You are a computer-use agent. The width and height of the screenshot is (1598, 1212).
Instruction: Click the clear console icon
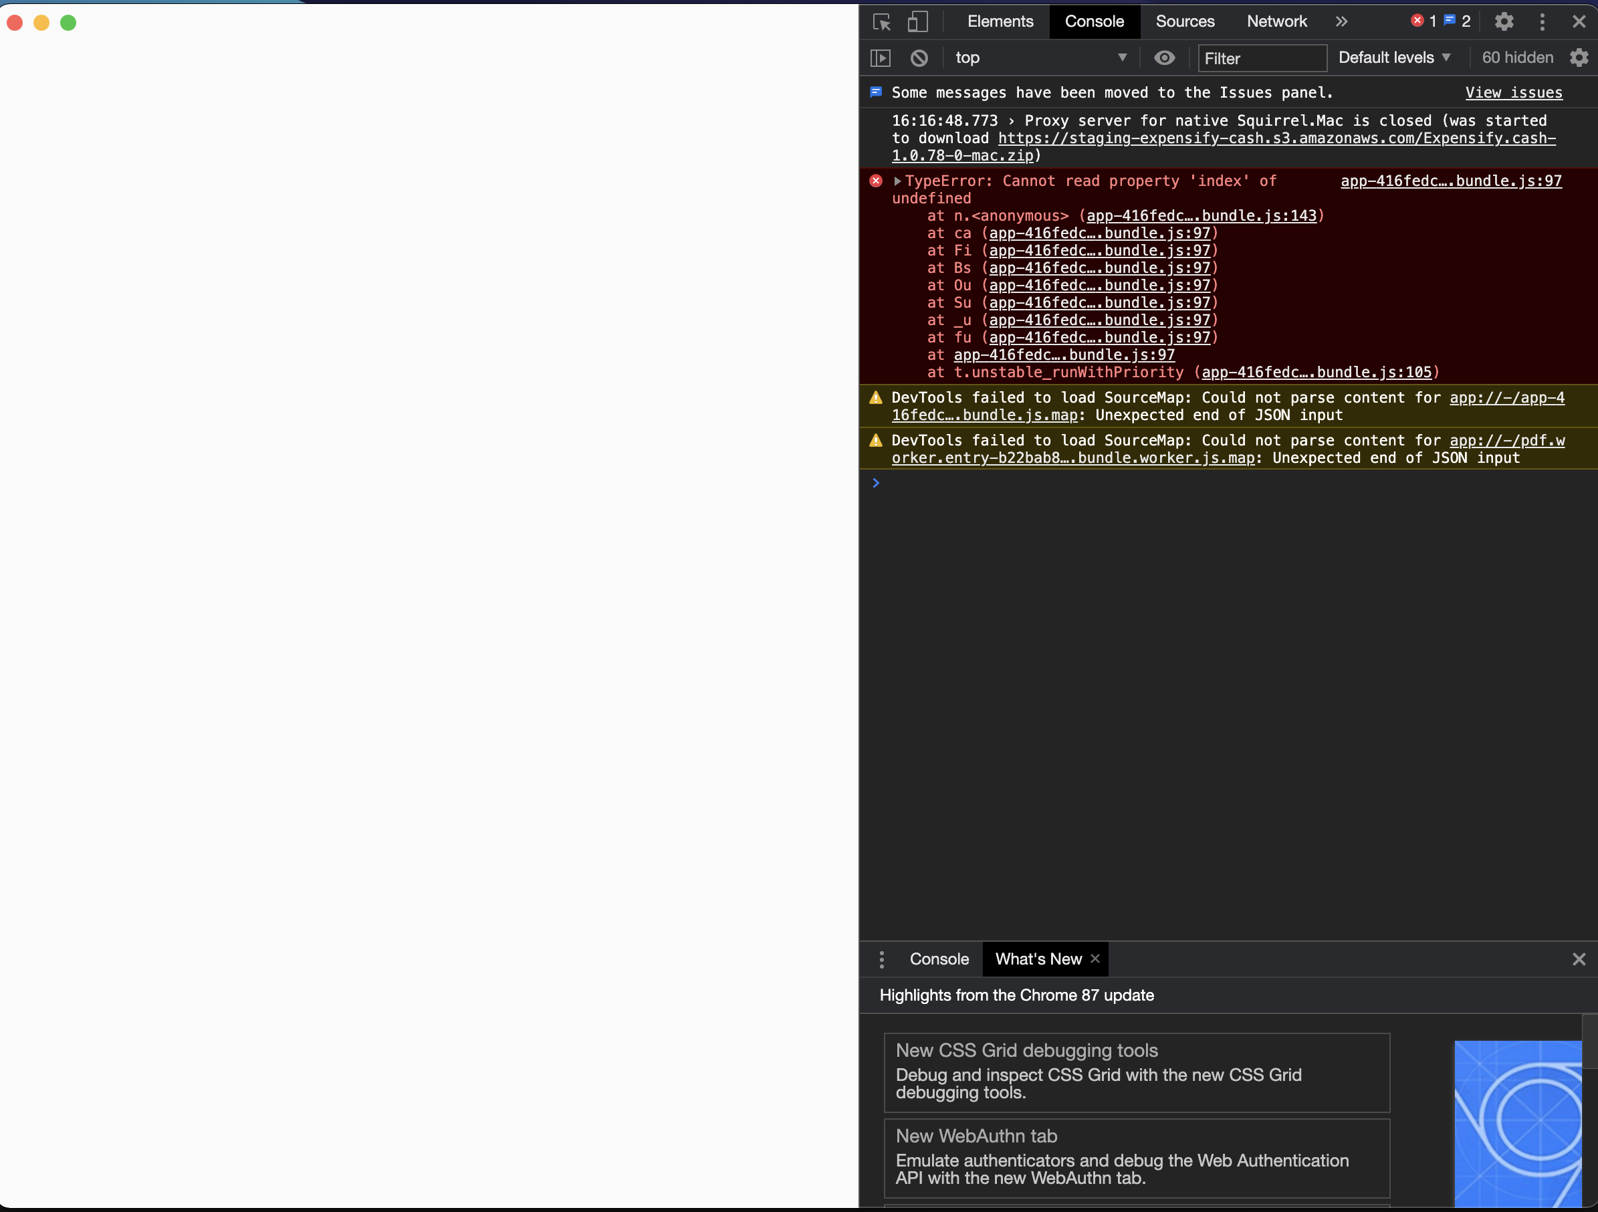tap(919, 58)
